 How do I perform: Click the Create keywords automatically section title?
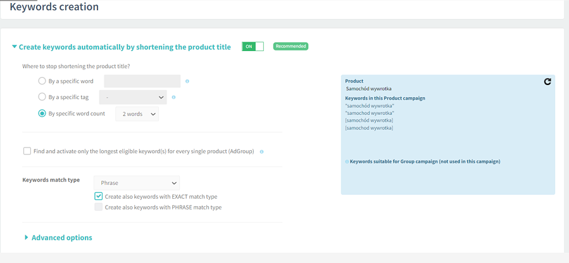[x=125, y=47]
